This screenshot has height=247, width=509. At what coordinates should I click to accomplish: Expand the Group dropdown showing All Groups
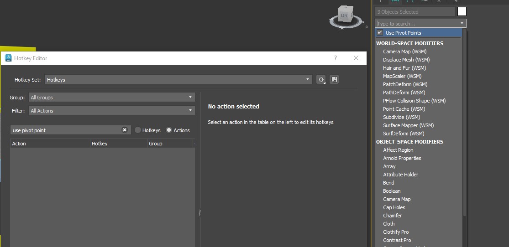pos(112,98)
